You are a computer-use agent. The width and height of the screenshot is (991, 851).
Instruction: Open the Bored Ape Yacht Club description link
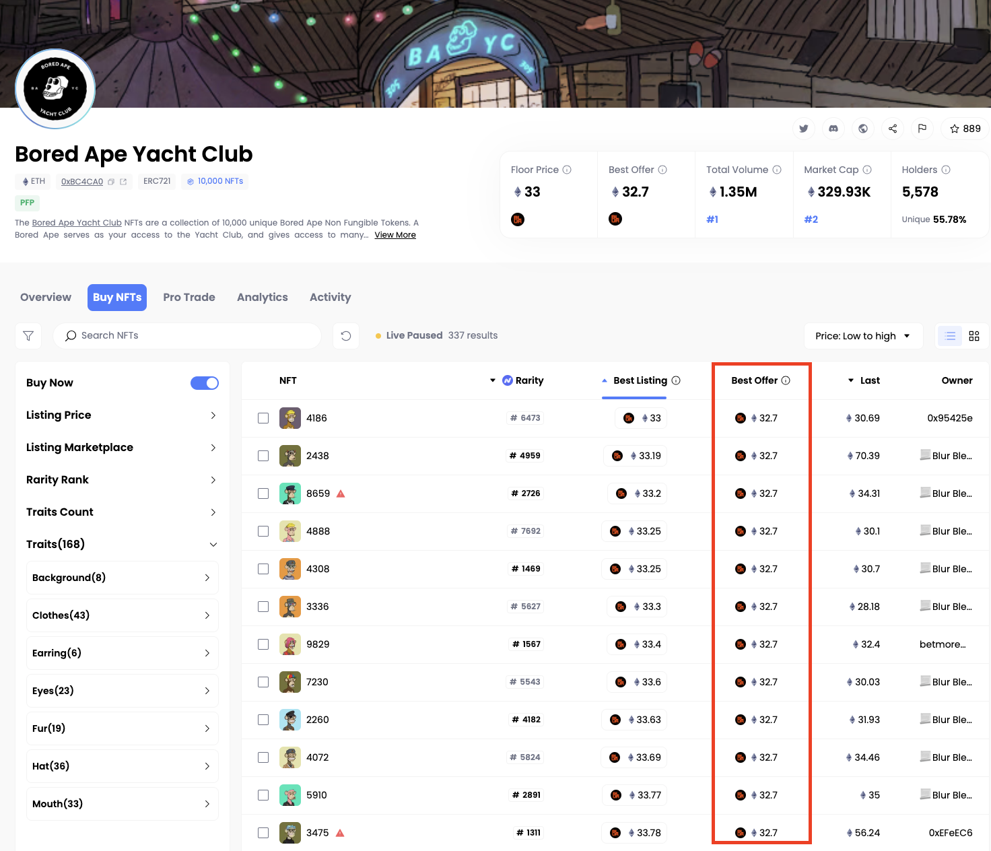point(77,223)
